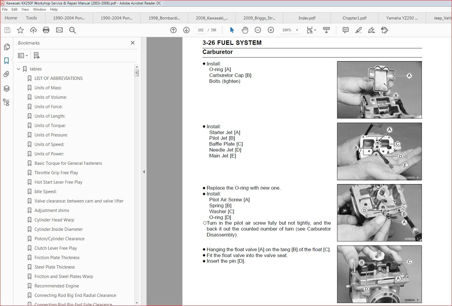
Task: Switch to the Home tab
Action: pos(11,18)
